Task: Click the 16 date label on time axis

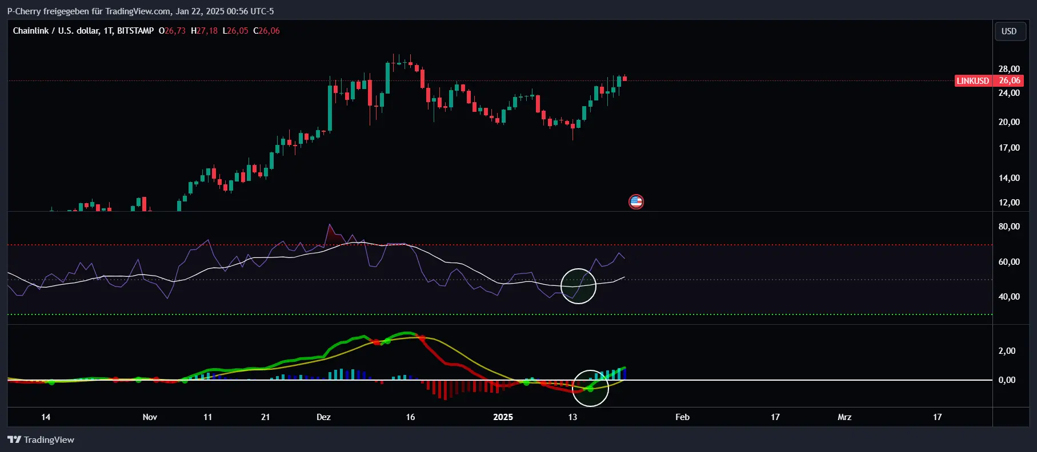Action: tap(410, 417)
